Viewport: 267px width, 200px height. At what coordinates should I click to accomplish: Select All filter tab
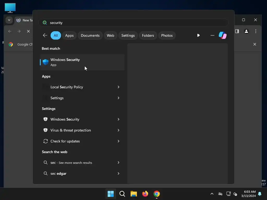pos(56,35)
